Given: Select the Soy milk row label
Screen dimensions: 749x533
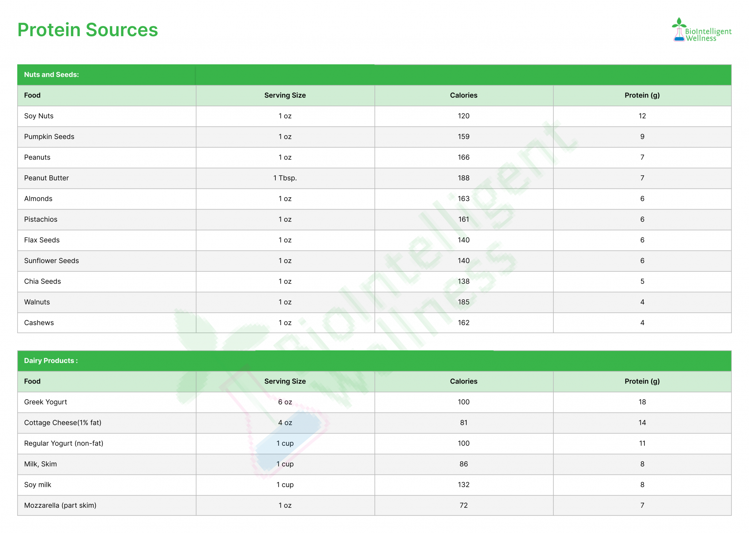Looking at the screenshot, I should (x=38, y=485).
